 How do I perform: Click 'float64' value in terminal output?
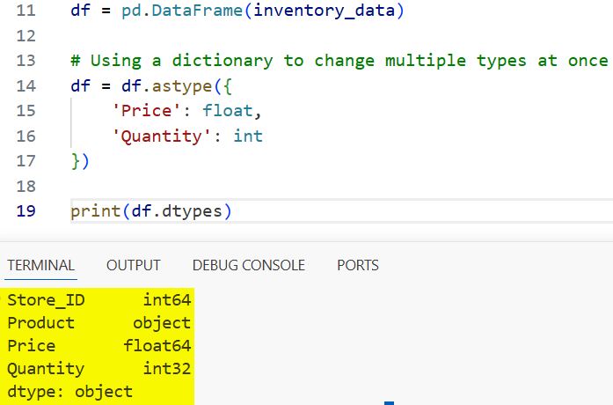coord(157,345)
